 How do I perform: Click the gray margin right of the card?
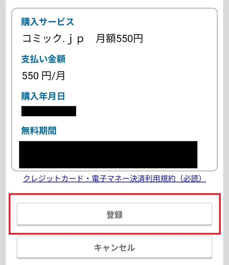226,132
